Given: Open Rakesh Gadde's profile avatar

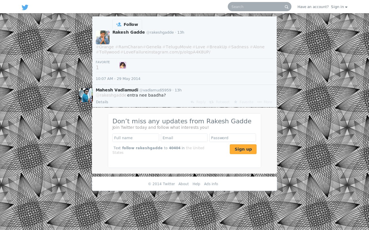Looking at the screenshot, I should coord(103,37).
